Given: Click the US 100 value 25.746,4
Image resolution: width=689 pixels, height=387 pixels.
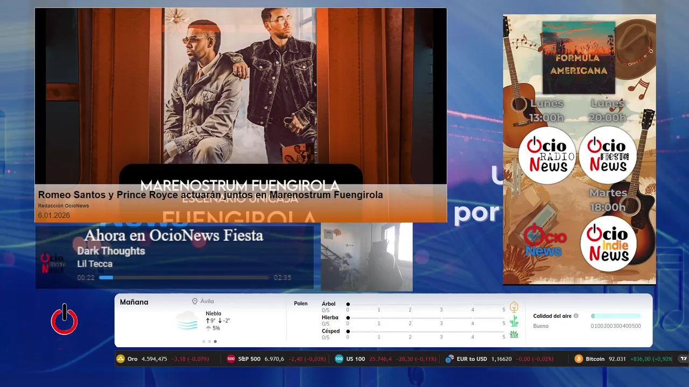Looking at the screenshot, I should 381,359.
